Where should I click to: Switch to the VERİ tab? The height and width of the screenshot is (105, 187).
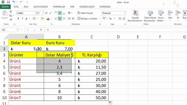coord(72,7)
